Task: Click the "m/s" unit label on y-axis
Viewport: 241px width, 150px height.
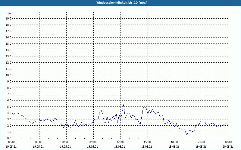Action: 9,13
